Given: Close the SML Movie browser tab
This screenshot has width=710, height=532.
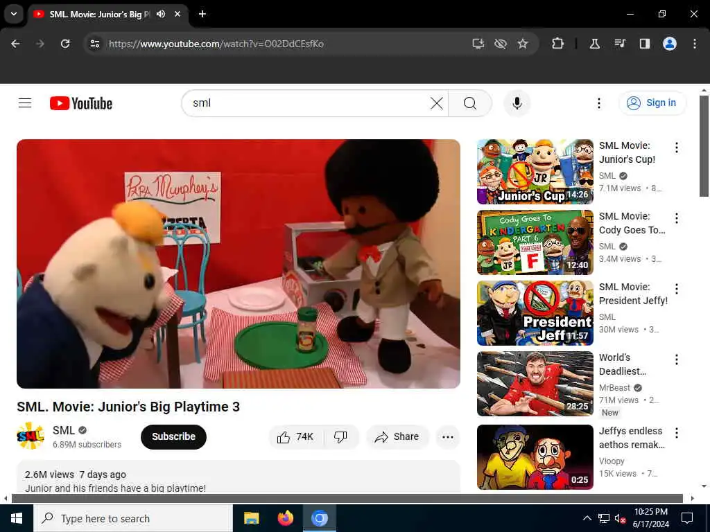Looking at the screenshot, I should click(177, 14).
